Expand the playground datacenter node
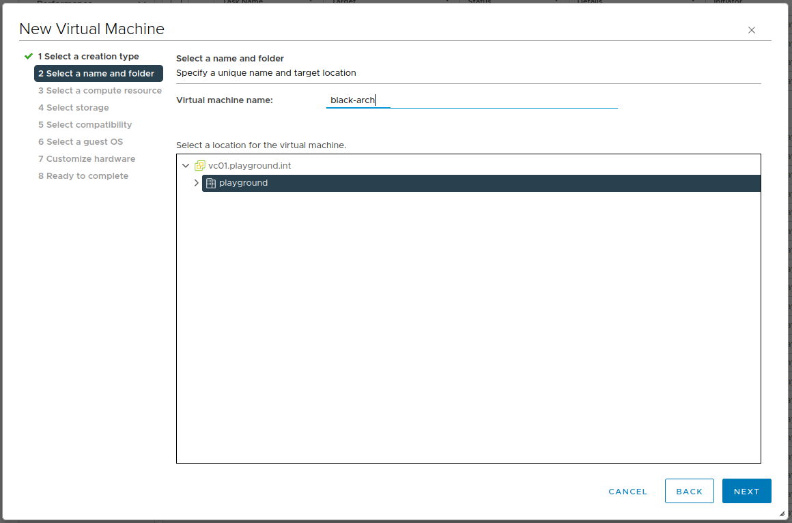The image size is (792, 523). pos(197,183)
